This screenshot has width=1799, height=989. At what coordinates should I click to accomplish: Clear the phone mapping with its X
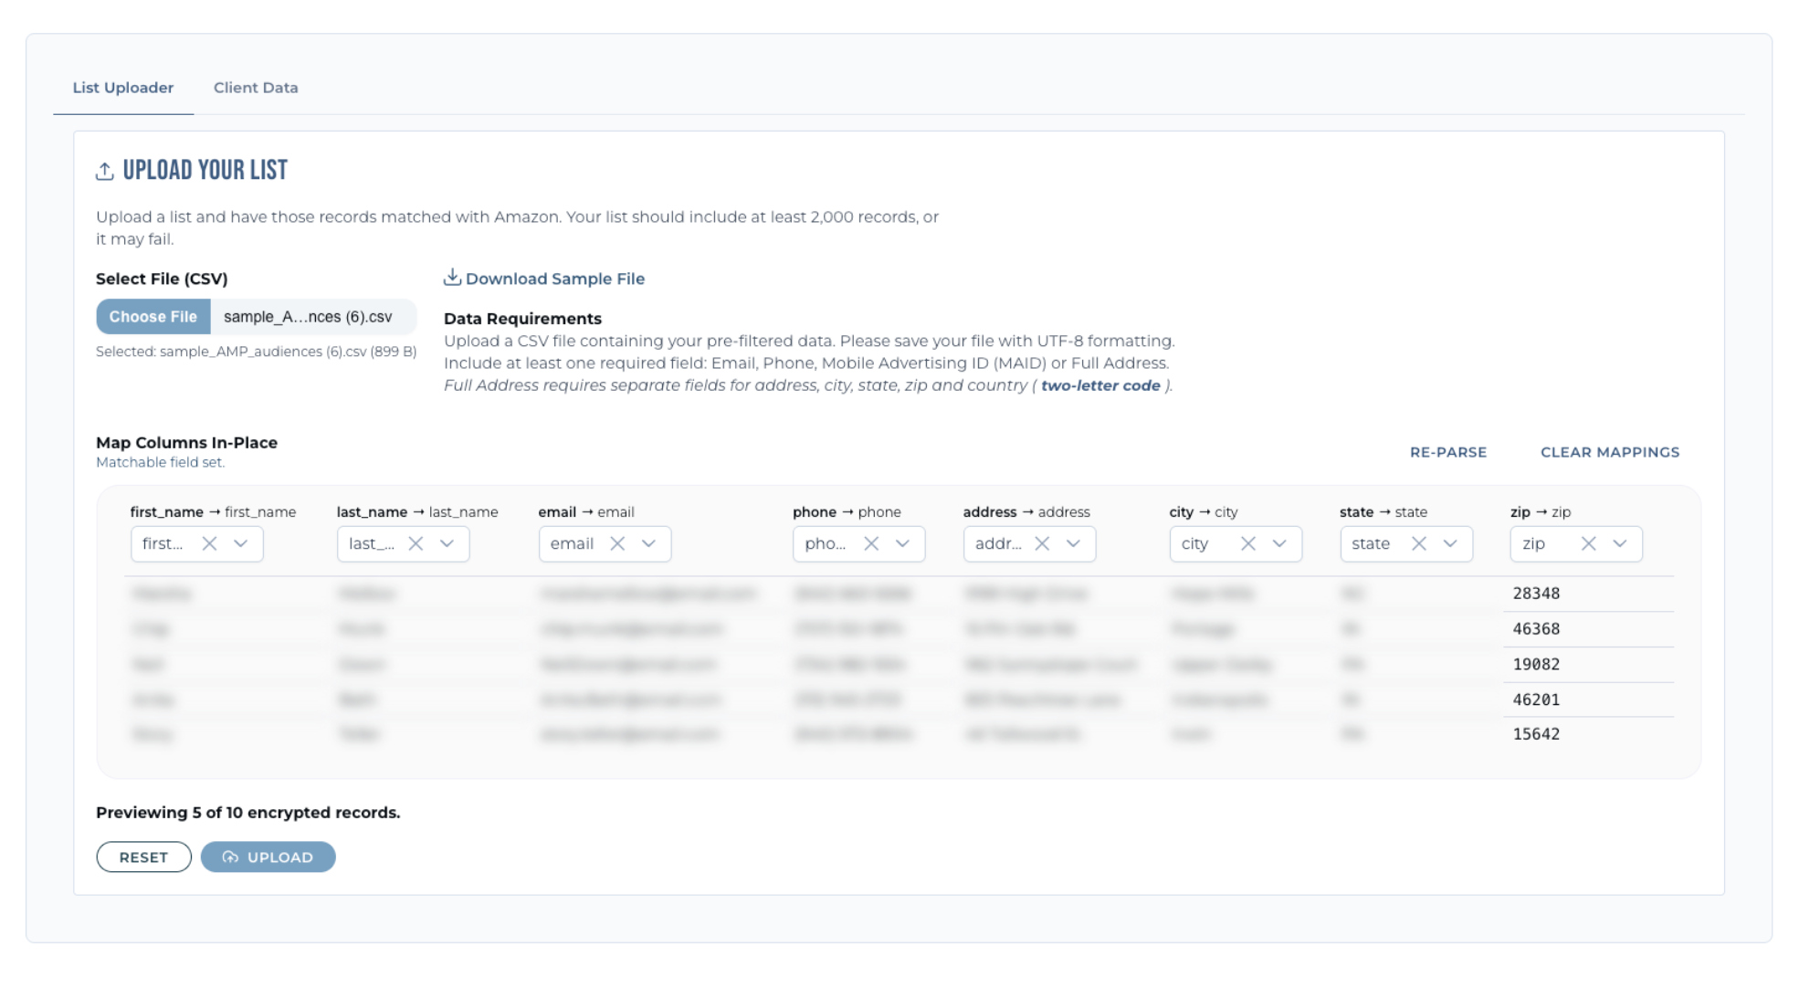(871, 543)
